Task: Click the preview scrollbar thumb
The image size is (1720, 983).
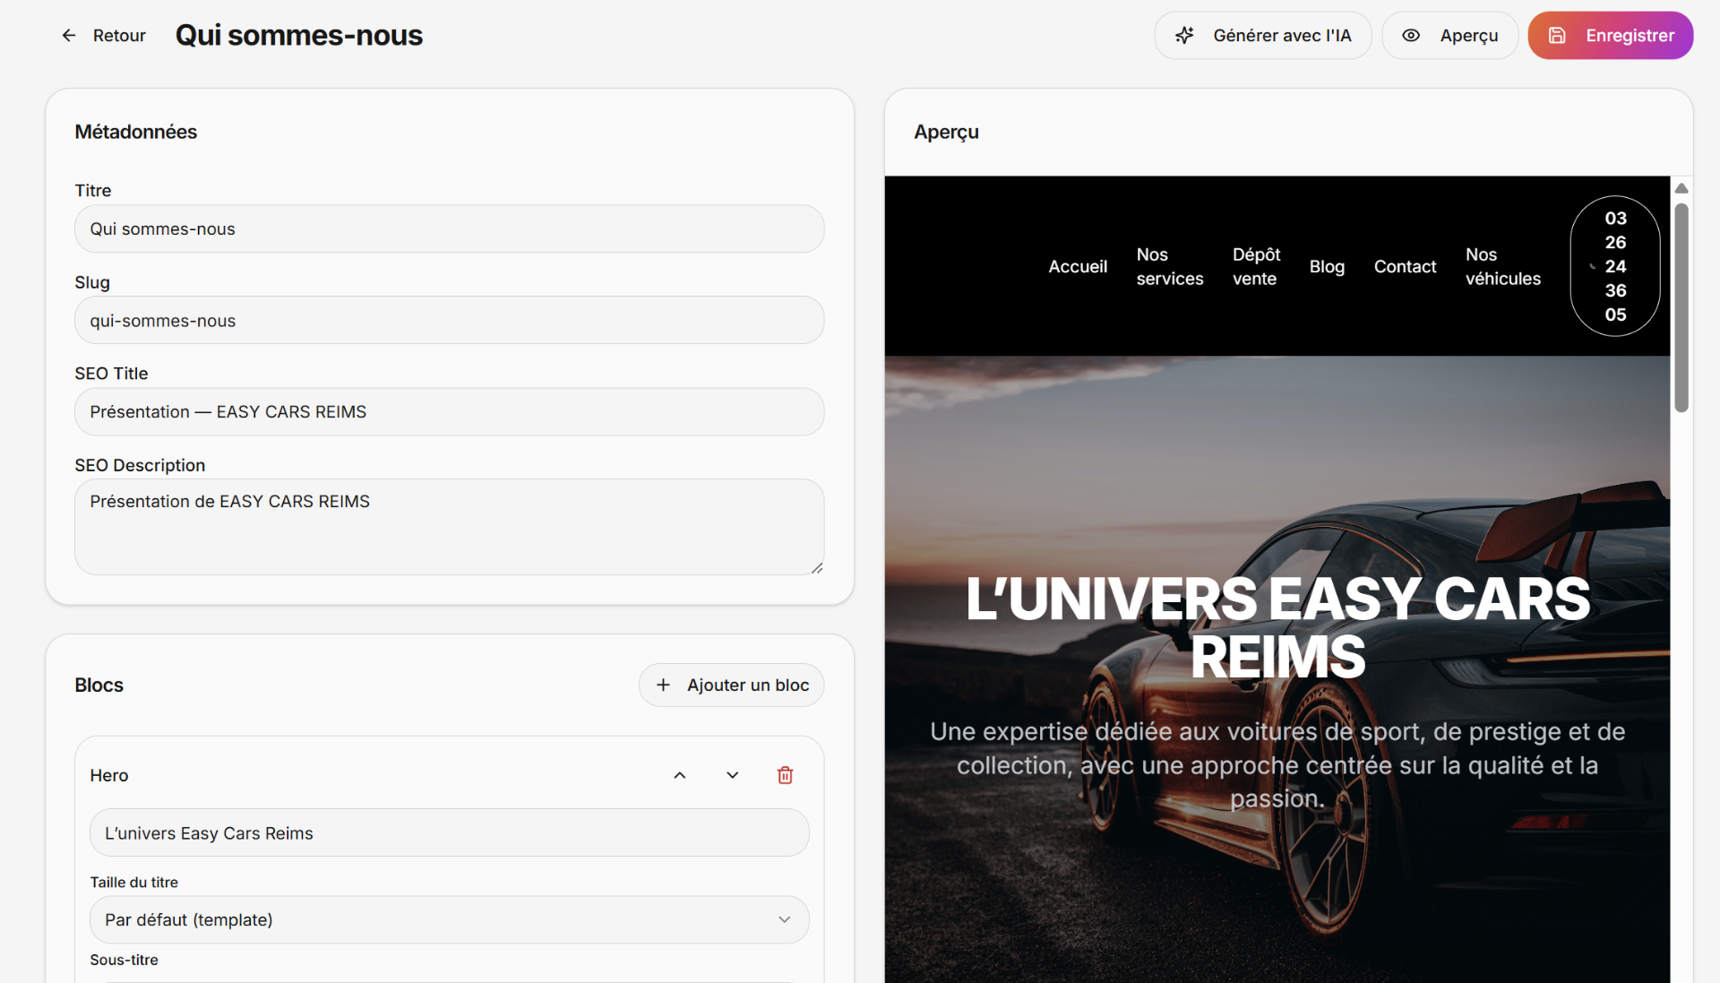Action: point(1681,307)
